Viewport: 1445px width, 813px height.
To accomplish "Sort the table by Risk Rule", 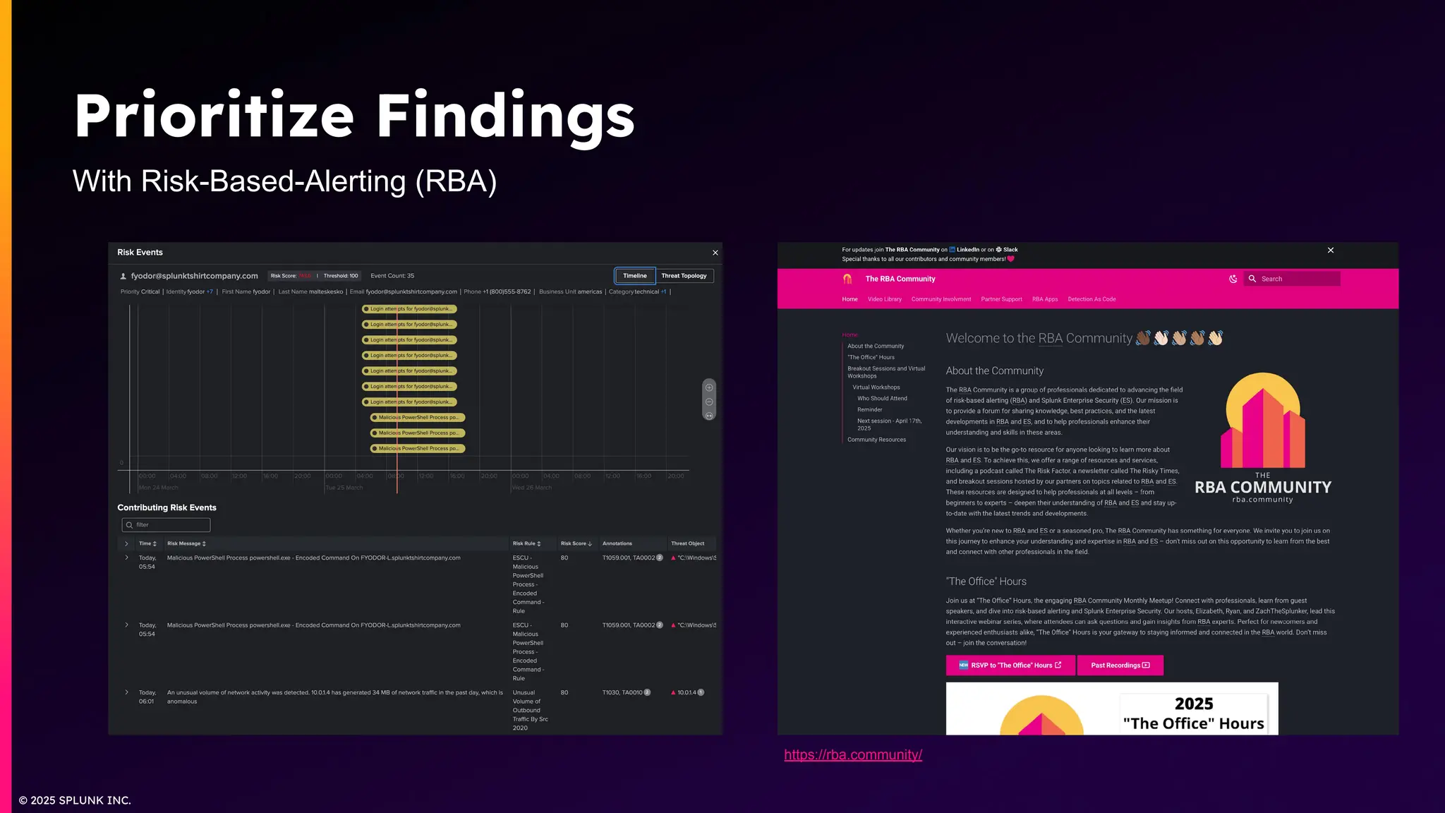I will point(526,543).
